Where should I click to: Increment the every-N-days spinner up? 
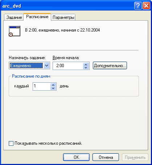pyautogui.click(x=53, y=85)
